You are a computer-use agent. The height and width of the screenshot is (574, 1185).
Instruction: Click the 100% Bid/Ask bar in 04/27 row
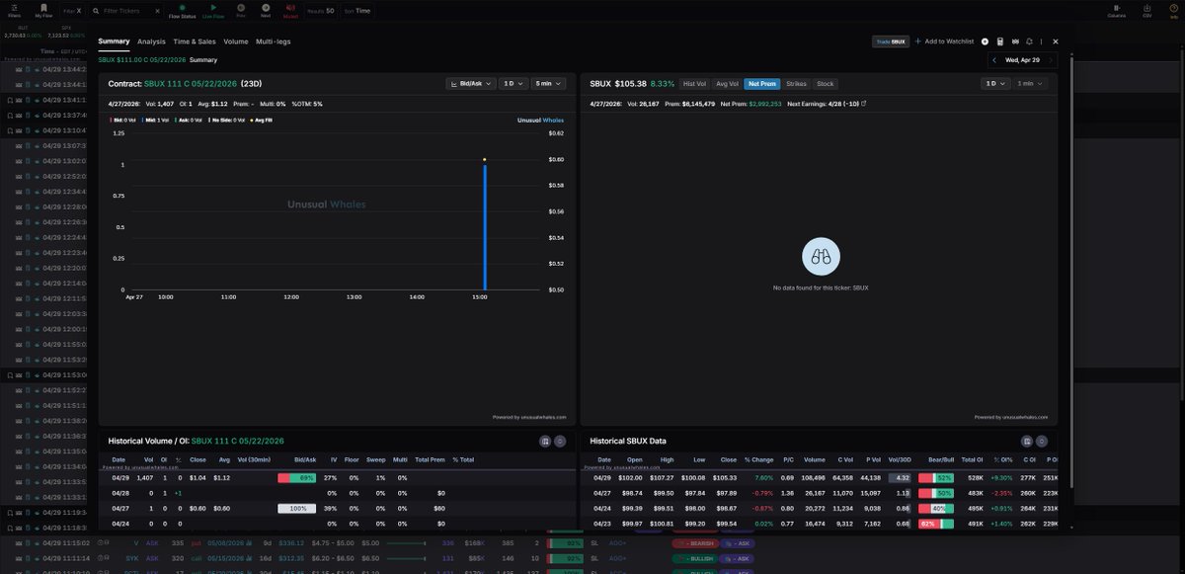click(x=297, y=508)
